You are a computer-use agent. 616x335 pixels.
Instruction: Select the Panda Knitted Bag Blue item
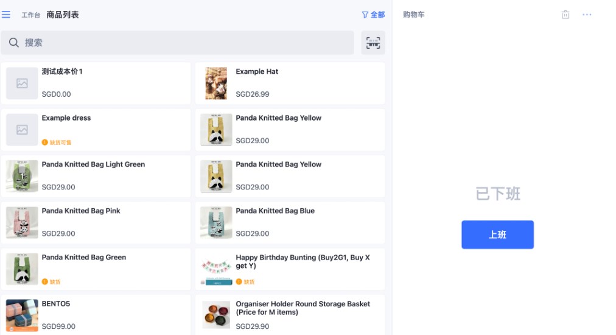point(290,222)
